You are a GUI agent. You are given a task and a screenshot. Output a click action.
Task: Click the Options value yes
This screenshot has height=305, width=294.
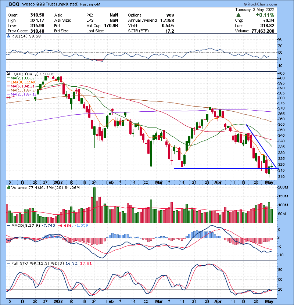[170, 15]
